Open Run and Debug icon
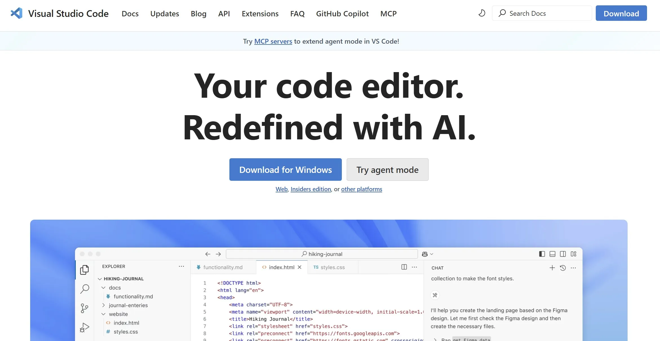 click(85, 327)
